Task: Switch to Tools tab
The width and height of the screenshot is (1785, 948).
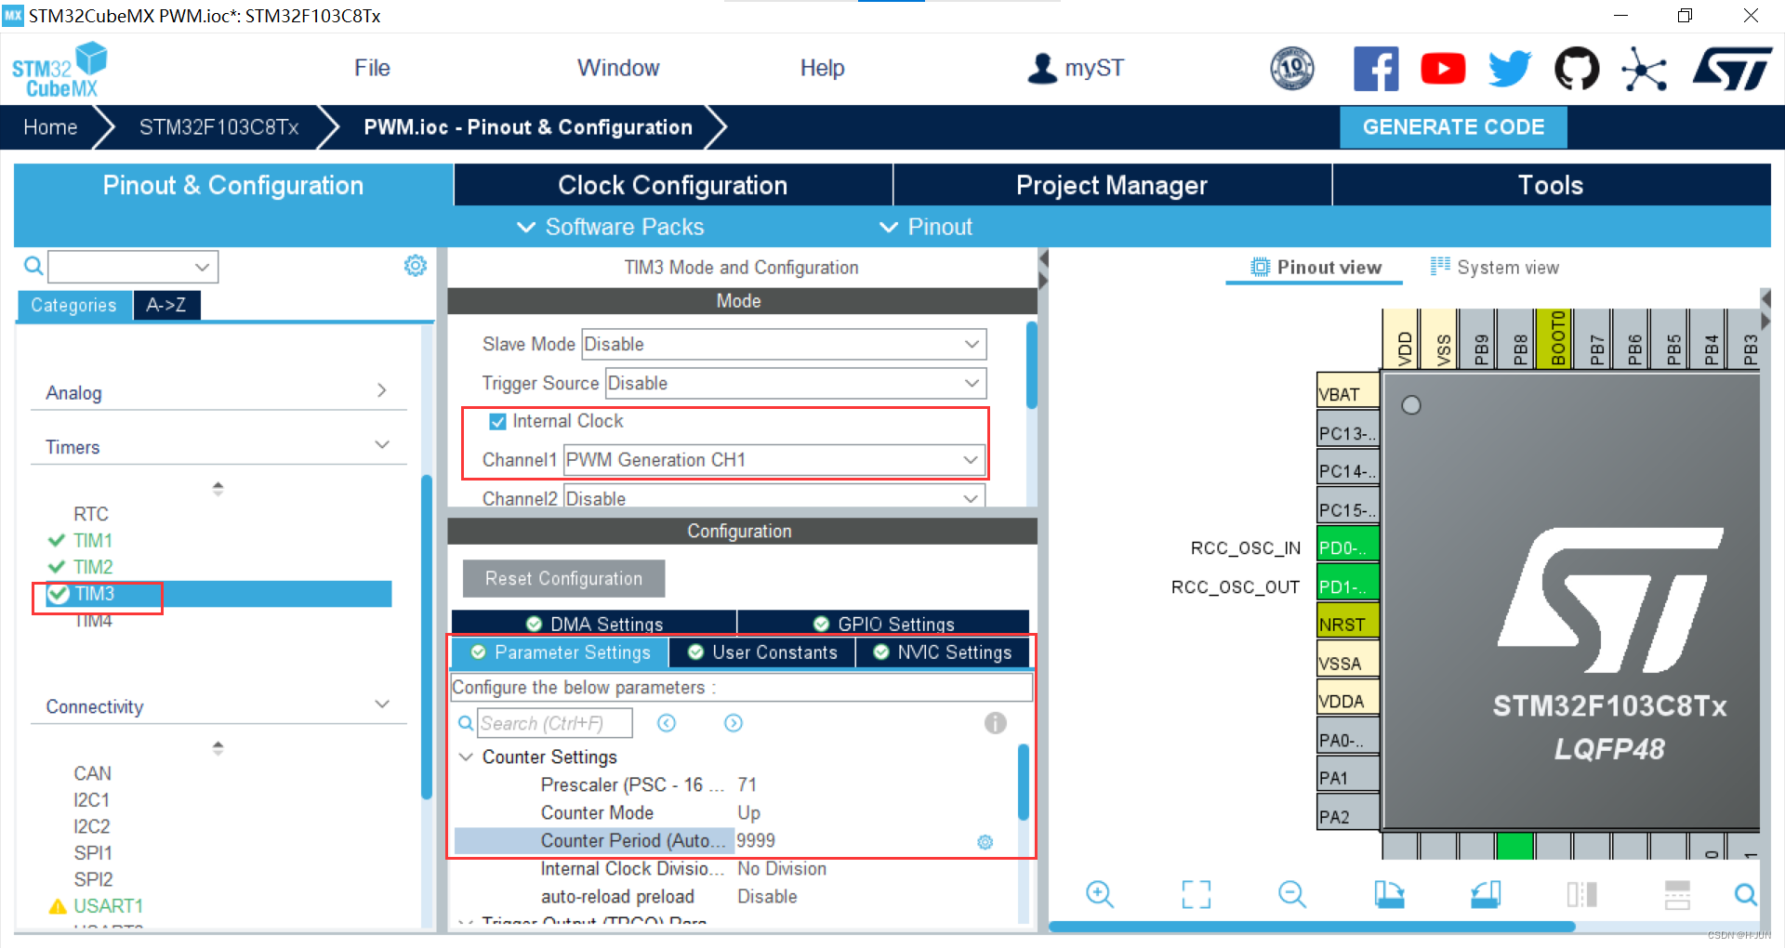Action: (x=1551, y=185)
